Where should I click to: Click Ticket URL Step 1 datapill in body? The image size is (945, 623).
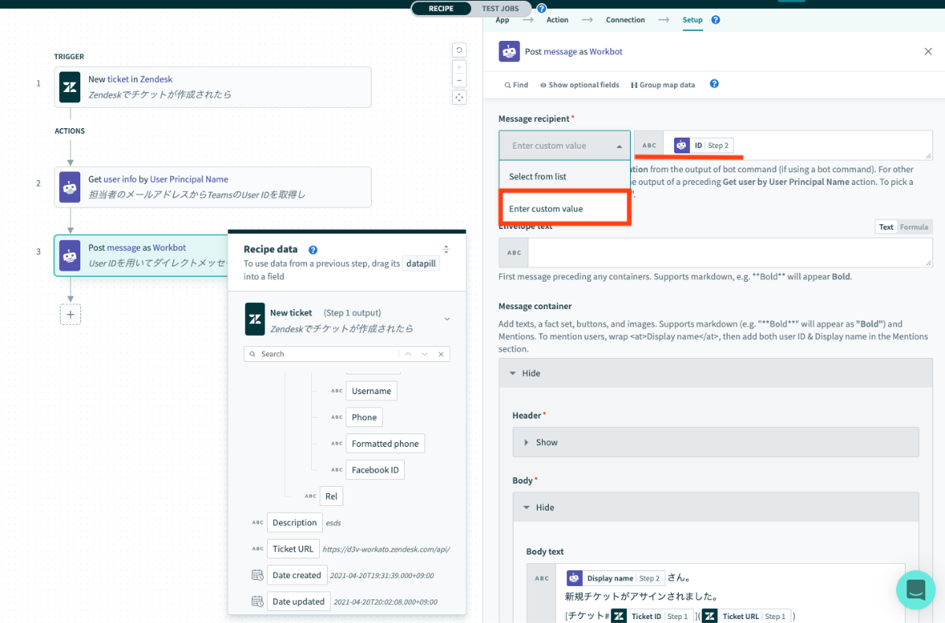pyautogui.click(x=746, y=616)
